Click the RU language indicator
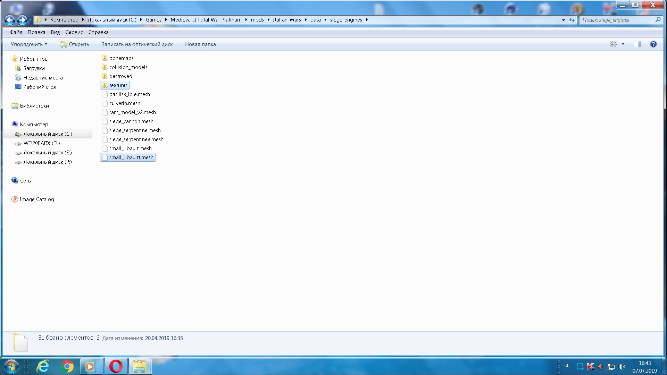The height and width of the screenshot is (375, 667). (567, 366)
